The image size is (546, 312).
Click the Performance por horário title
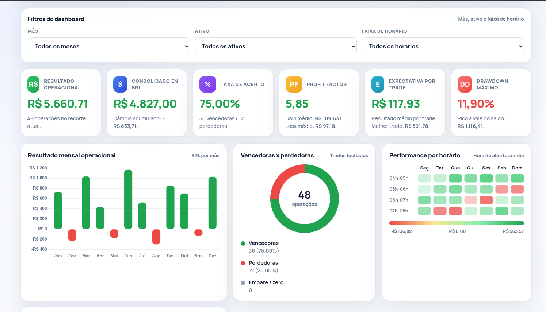425,155
